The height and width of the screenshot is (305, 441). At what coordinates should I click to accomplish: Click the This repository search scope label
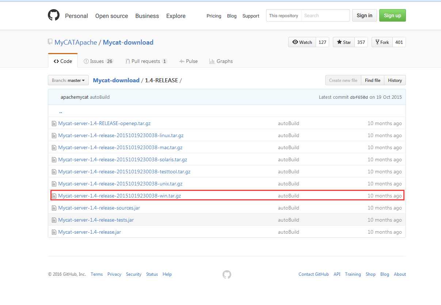tap(284, 16)
